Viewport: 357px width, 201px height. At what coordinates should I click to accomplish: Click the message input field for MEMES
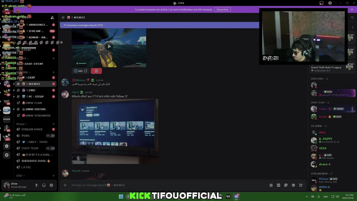click(x=169, y=185)
